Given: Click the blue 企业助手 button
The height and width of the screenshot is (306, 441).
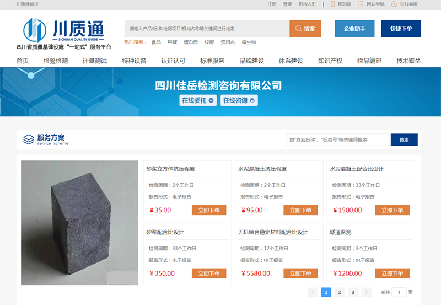Looking at the screenshot, I should pos(354,29).
